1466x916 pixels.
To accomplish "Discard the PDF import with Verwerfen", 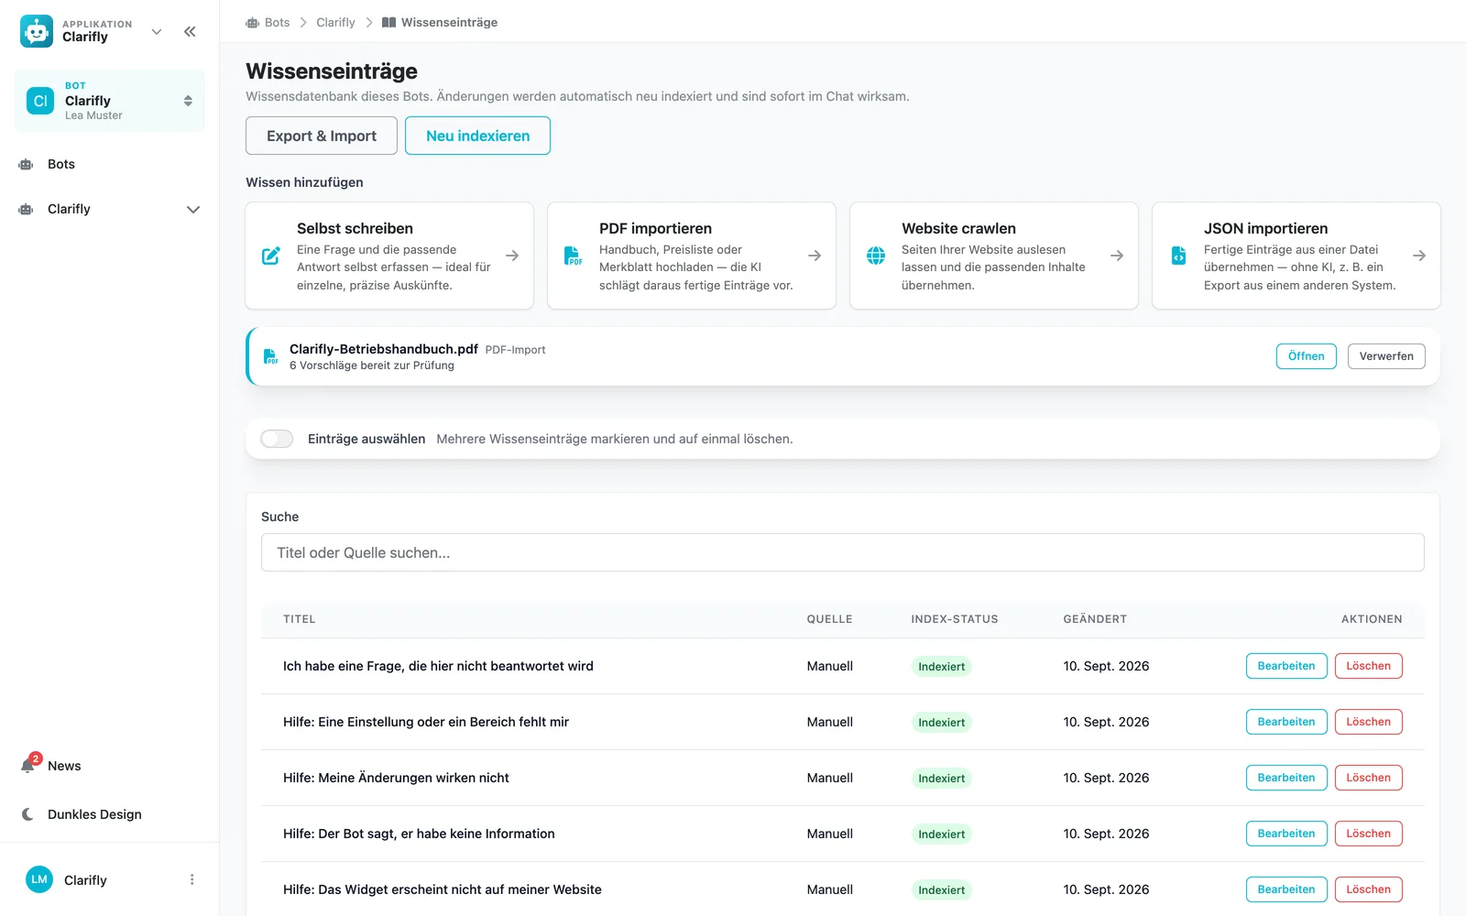I will 1386,356.
